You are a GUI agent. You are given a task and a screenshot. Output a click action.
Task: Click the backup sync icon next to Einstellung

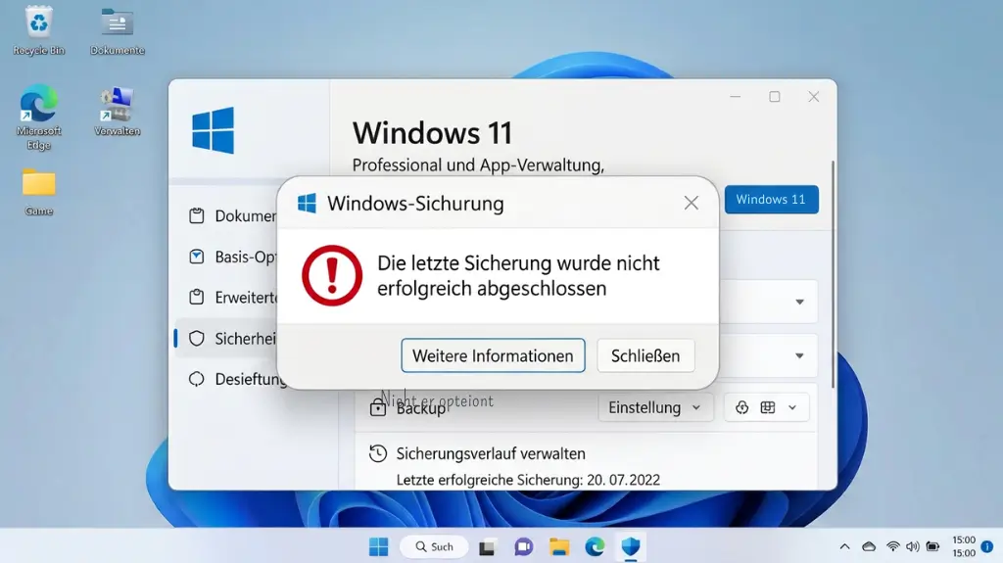[x=742, y=407]
